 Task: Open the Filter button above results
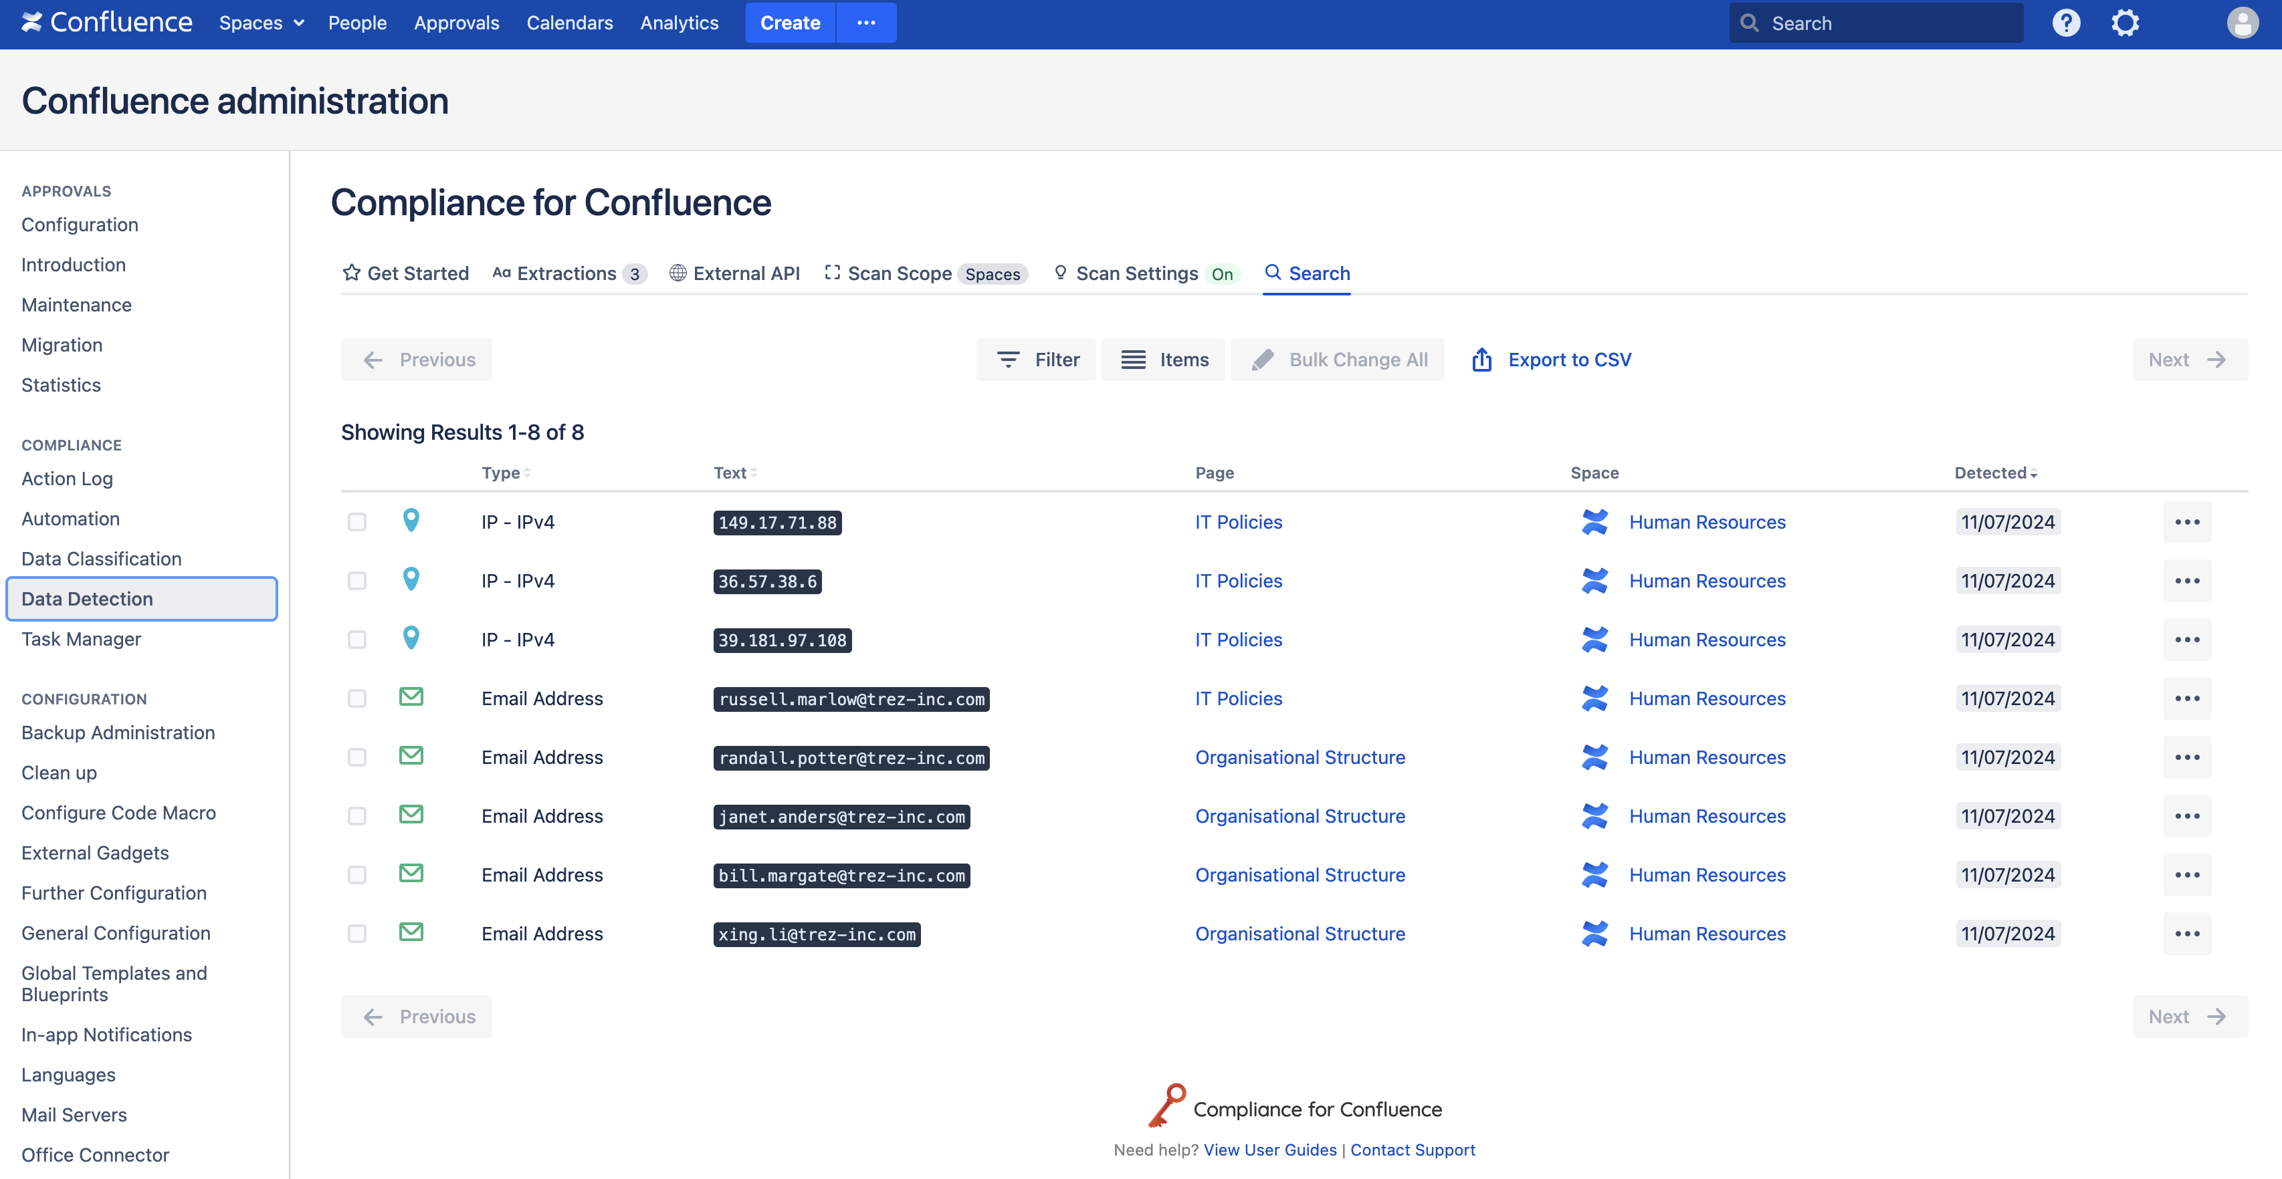coord(1037,360)
